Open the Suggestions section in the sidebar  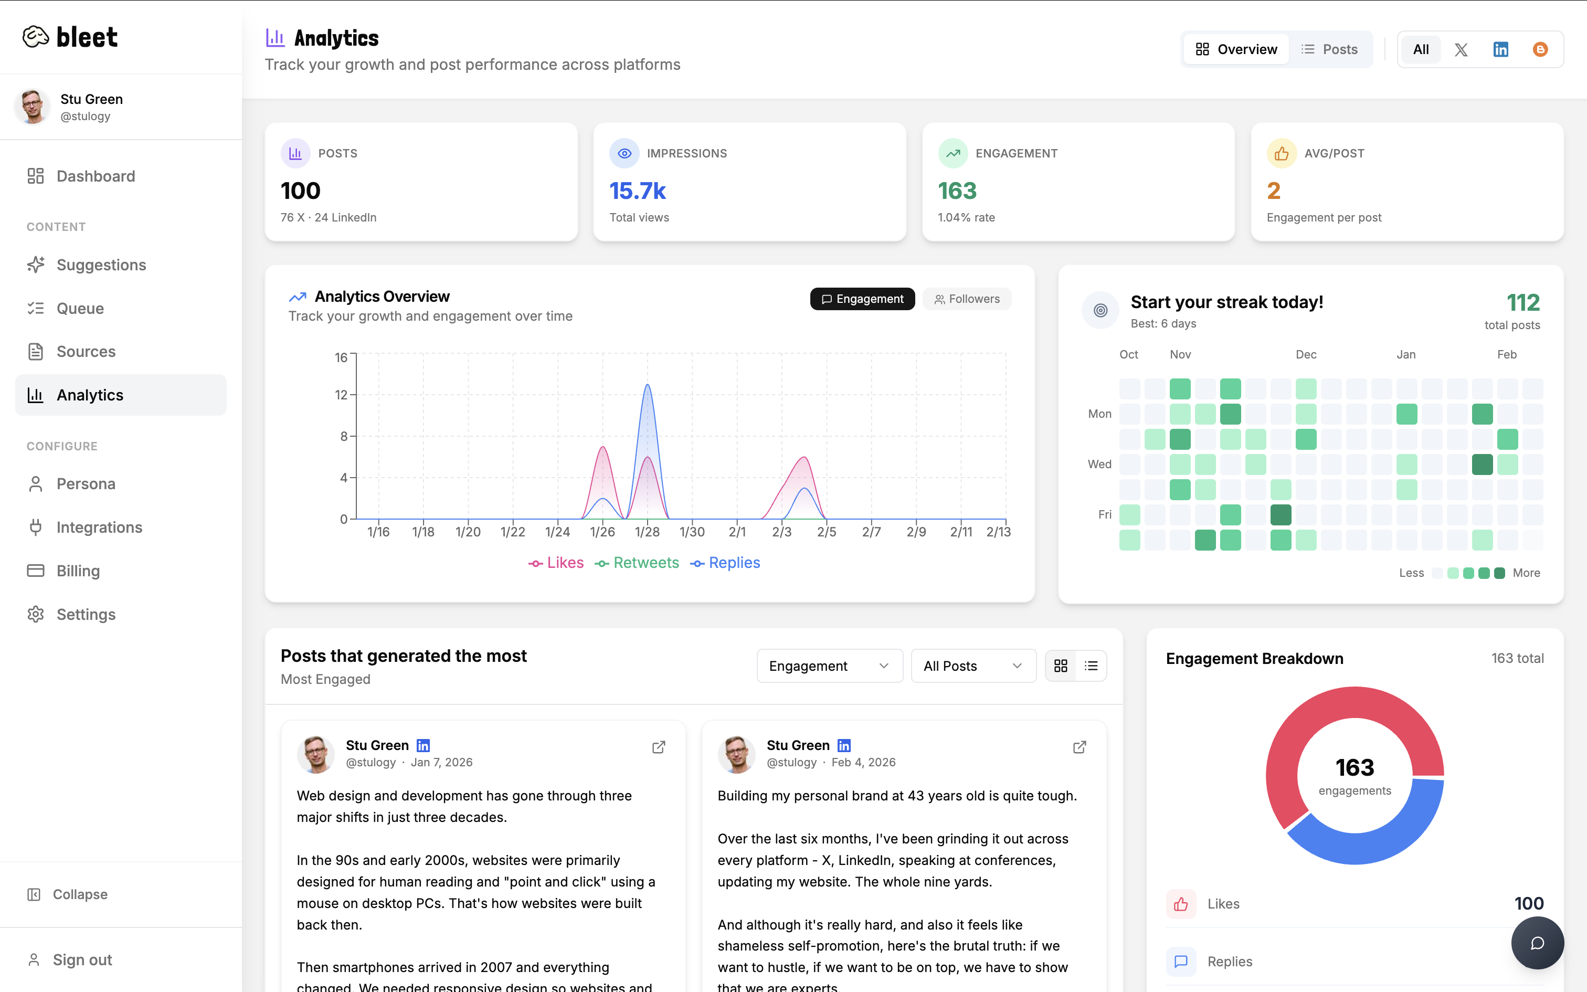tap(101, 265)
